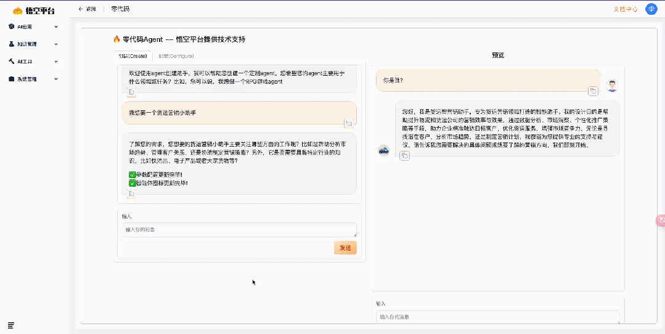The image size is (665, 334).
Task: Open the user profile avatar 李
Action: [651, 9]
